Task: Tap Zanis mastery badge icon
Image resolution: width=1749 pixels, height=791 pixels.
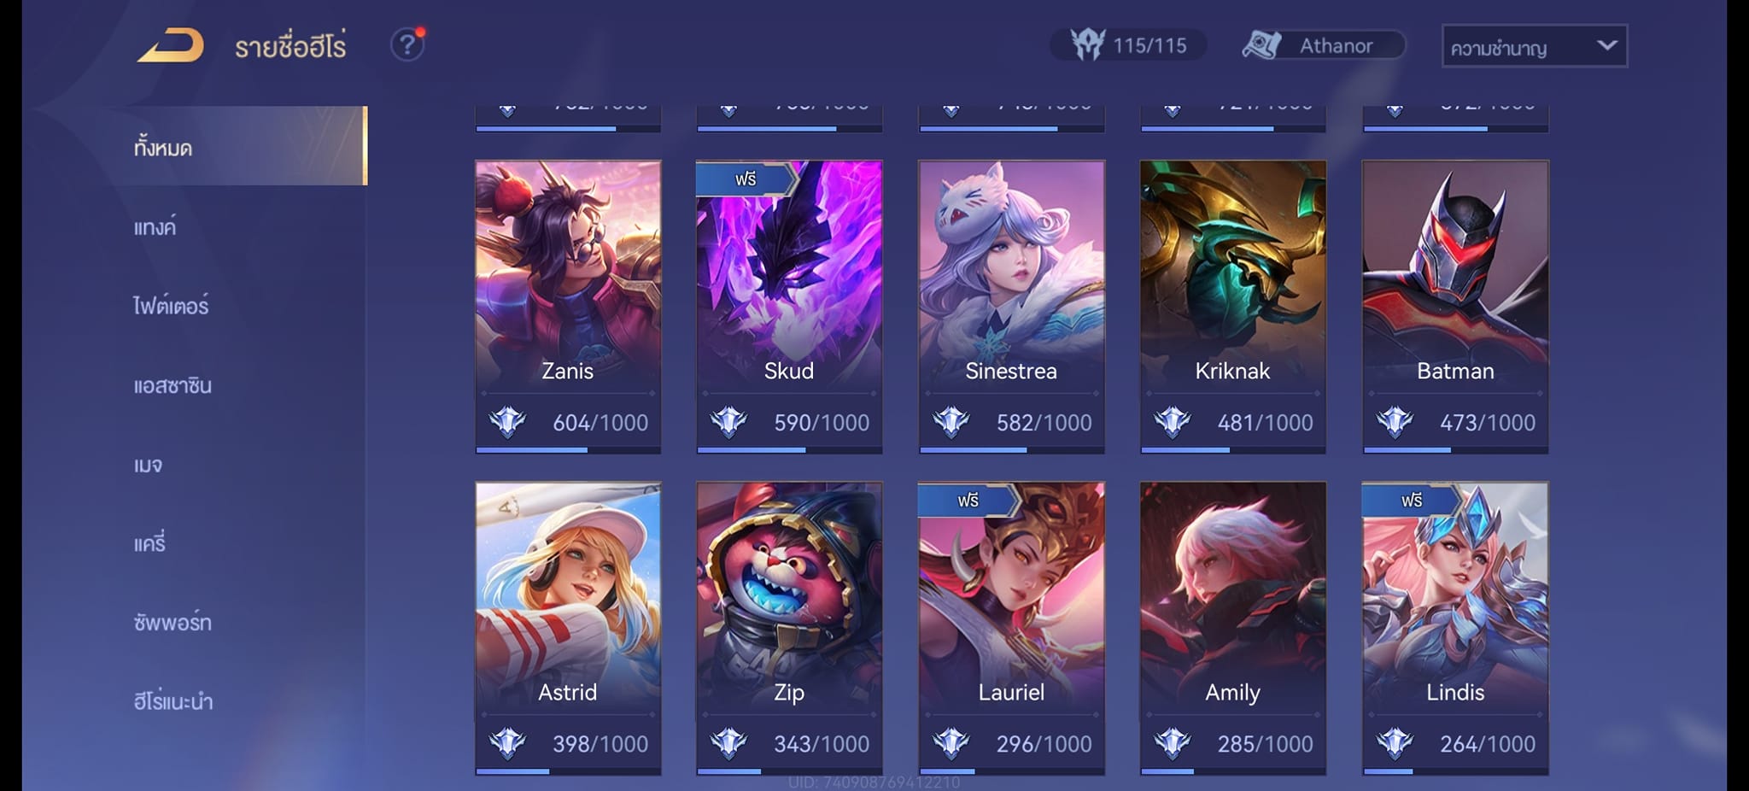Action: tap(507, 422)
